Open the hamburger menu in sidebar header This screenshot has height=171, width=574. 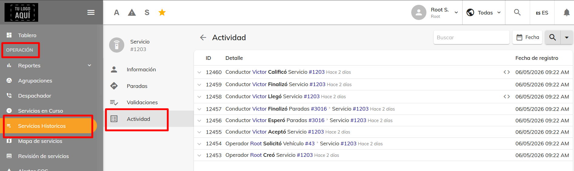point(91,12)
